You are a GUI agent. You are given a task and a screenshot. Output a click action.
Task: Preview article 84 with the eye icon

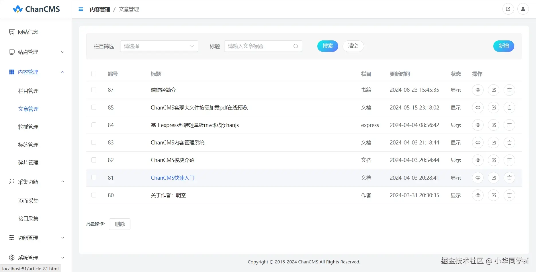(x=478, y=125)
